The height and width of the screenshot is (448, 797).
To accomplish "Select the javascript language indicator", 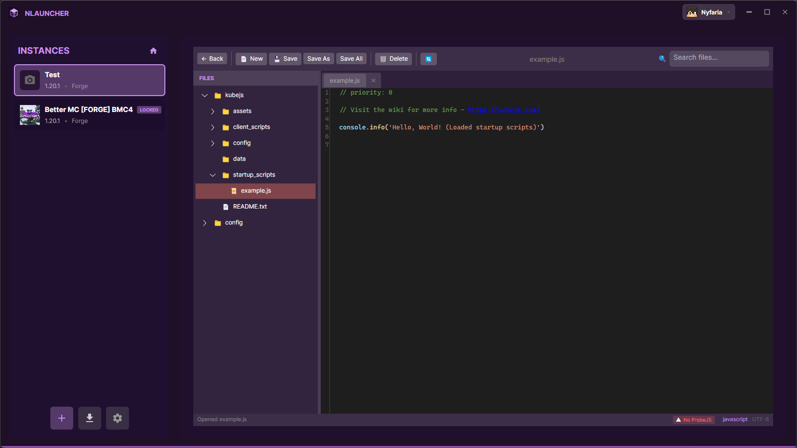I will tap(735, 420).
